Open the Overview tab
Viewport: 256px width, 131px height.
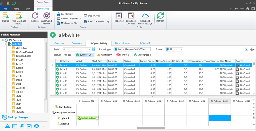point(59,43)
